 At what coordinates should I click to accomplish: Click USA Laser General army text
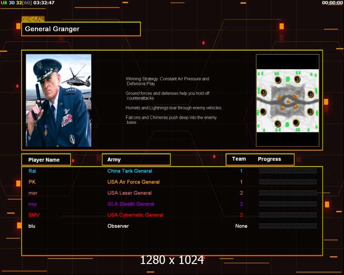[x=129, y=193]
